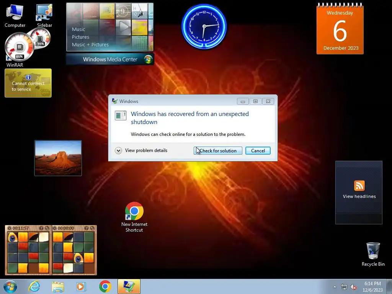392x294 pixels.
Task: Click the CPU meter gadget dial
Action: point(19,47)
